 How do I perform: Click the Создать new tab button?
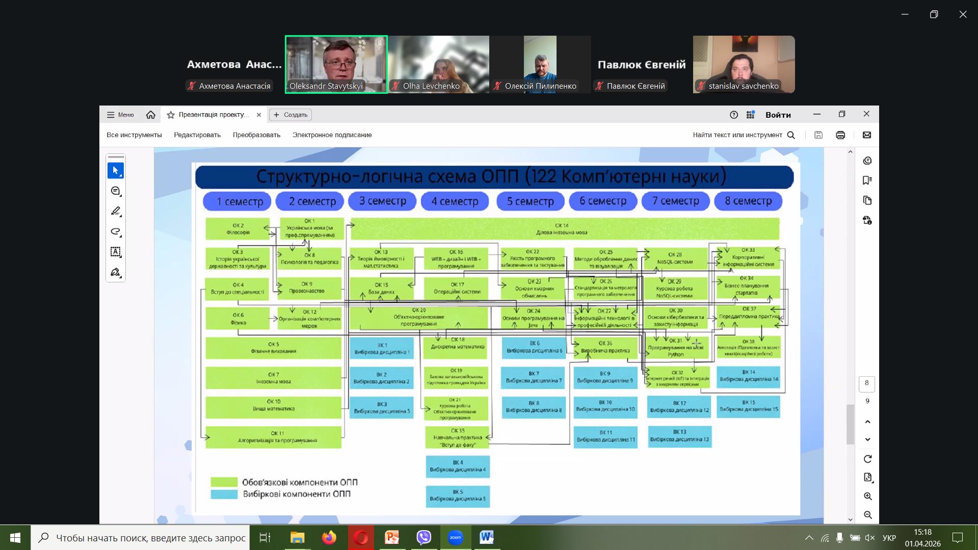pos(290,115)
